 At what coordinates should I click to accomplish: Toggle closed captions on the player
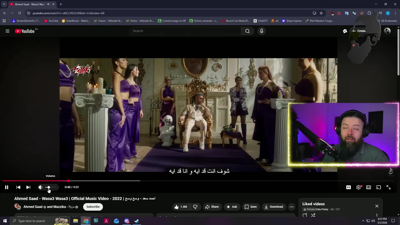click(348, 187)
